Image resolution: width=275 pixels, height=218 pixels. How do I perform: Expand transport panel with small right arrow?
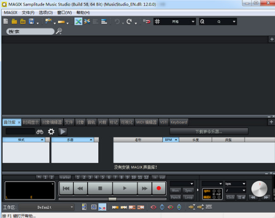pos(198,190)
